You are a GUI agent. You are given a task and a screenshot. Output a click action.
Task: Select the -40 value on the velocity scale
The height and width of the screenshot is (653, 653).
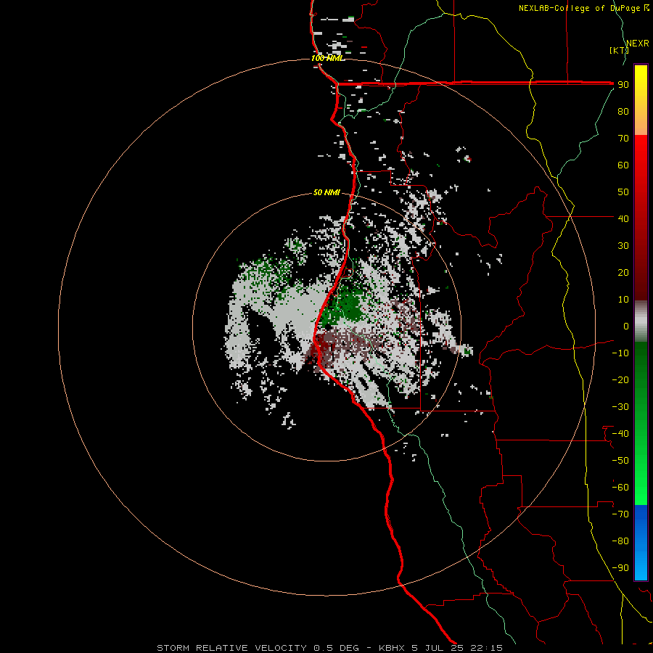(x=620, y=434)
